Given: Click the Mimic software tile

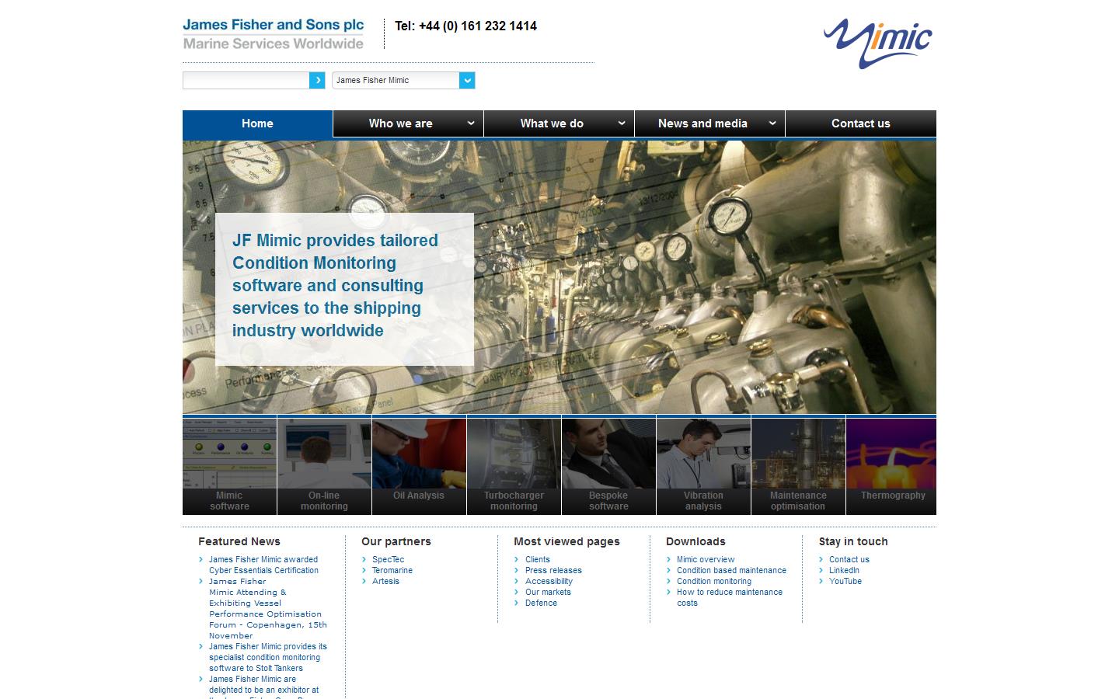Looking at the screenshot, I should (x=229, y=464).
